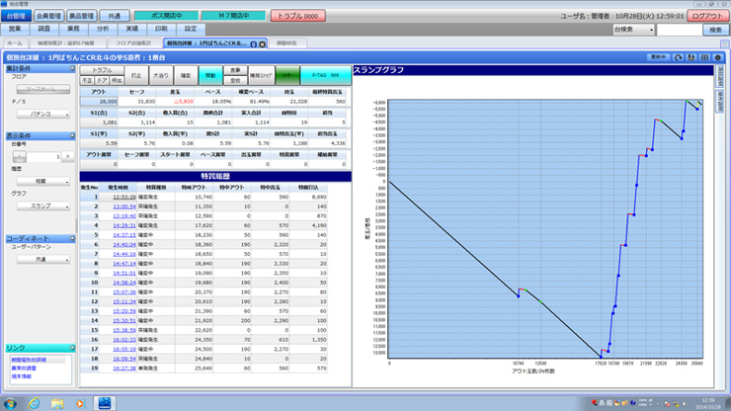Screen dimensions: 731x411
Task: Open the P/S パチンコ dropdown
Action: click(43, 114)
